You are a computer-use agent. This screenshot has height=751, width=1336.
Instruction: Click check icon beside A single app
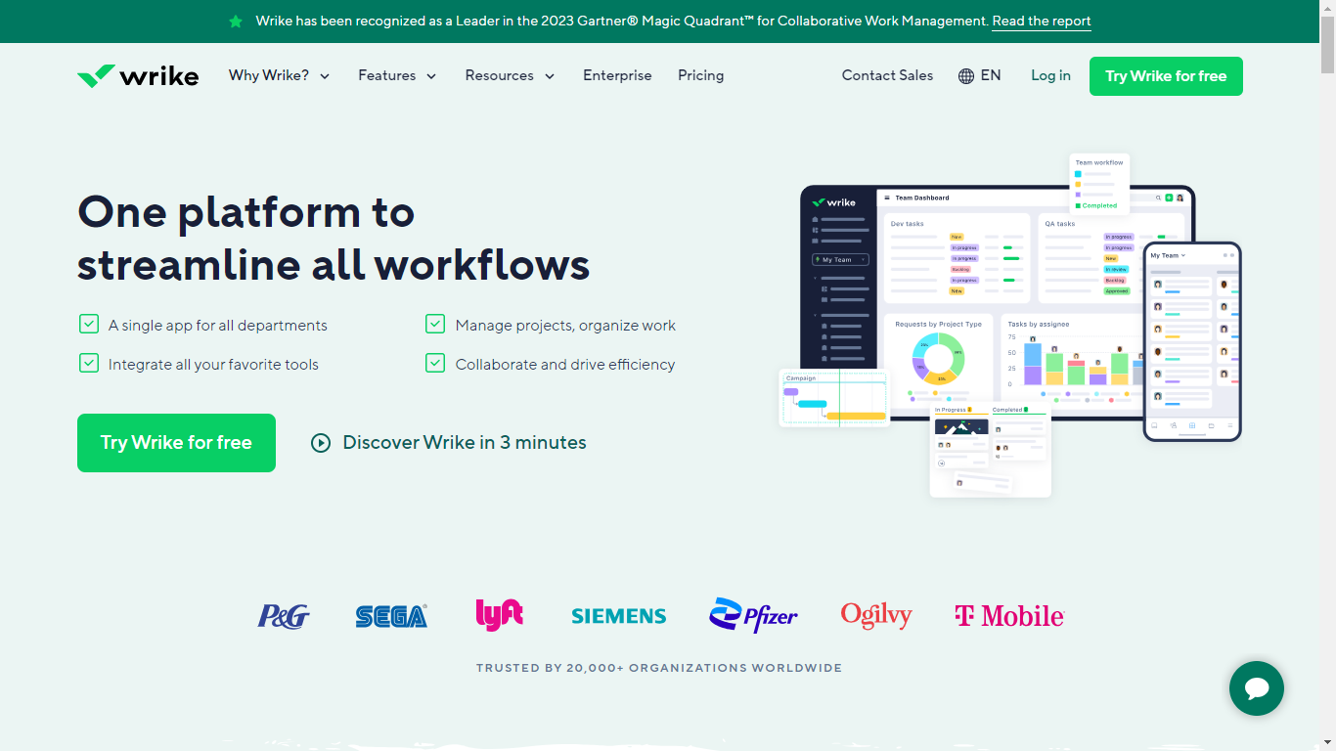89,324
